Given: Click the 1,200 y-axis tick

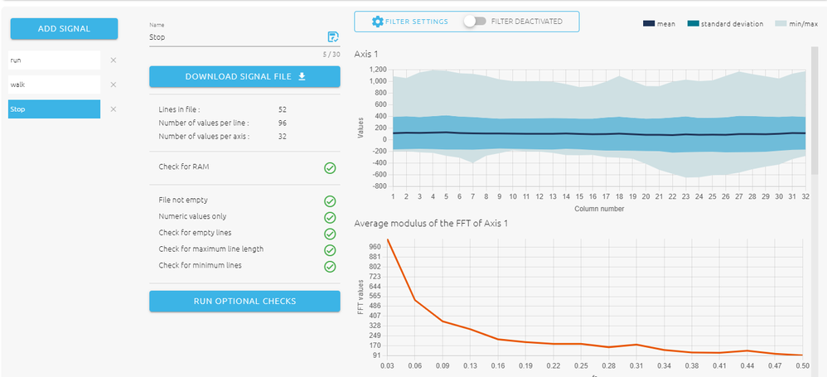Looking at the screenshot, I should (x=378, y=70).
